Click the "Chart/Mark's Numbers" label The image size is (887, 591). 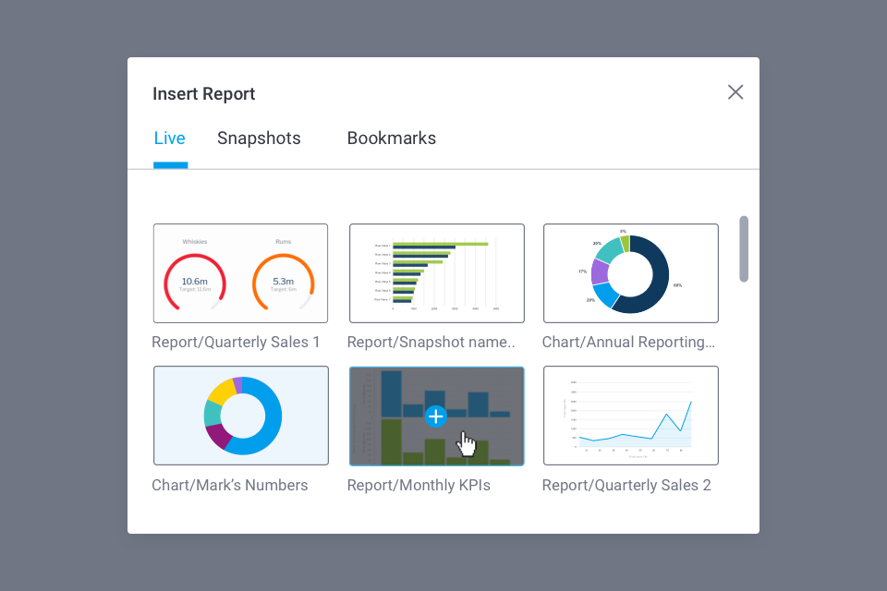(x=230, y=486)
